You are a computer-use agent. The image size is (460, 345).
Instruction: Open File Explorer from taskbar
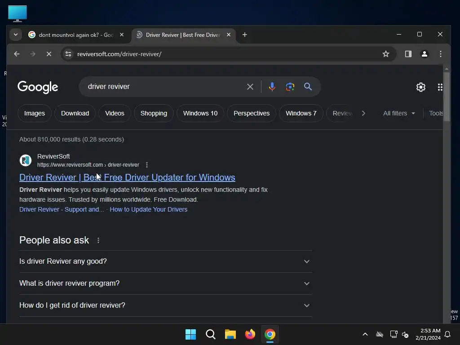[230, 334]
